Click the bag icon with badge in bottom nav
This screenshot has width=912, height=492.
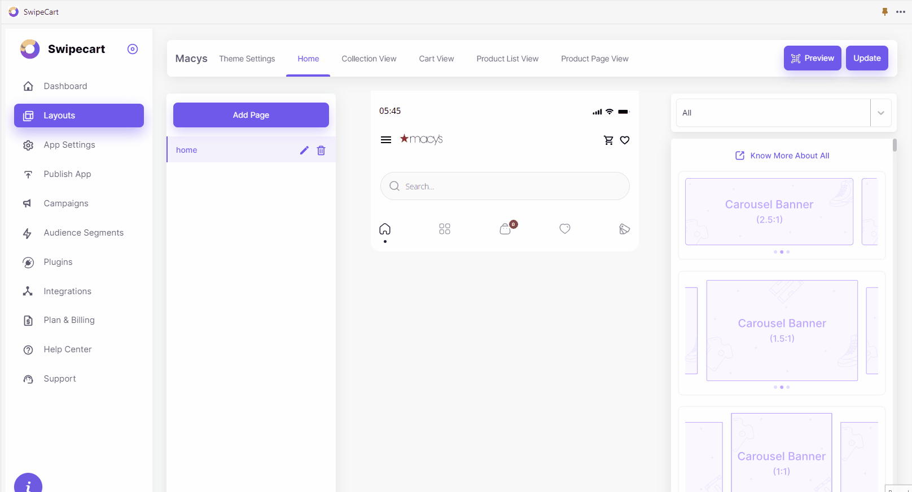[507, 228]
